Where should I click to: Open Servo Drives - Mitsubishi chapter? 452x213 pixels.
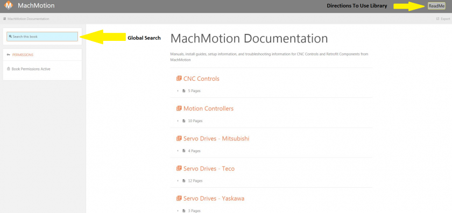(216, 139)
